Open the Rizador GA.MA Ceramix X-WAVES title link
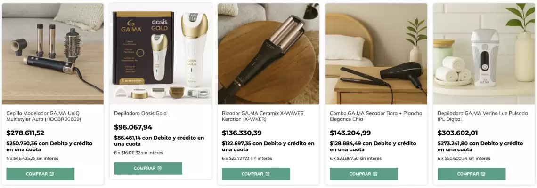 pos(263,116)
